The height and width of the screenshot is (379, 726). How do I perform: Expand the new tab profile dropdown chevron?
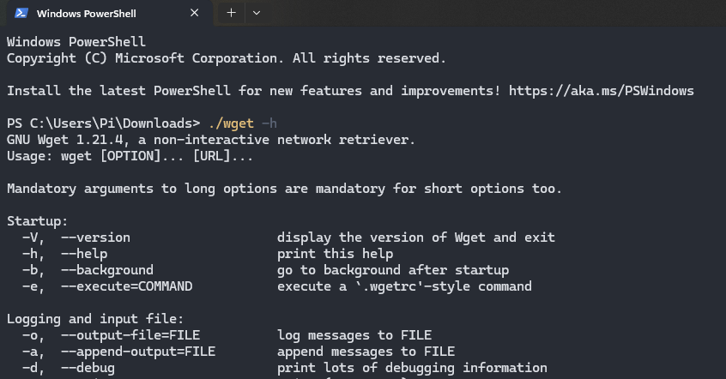(x=257, y=13)
